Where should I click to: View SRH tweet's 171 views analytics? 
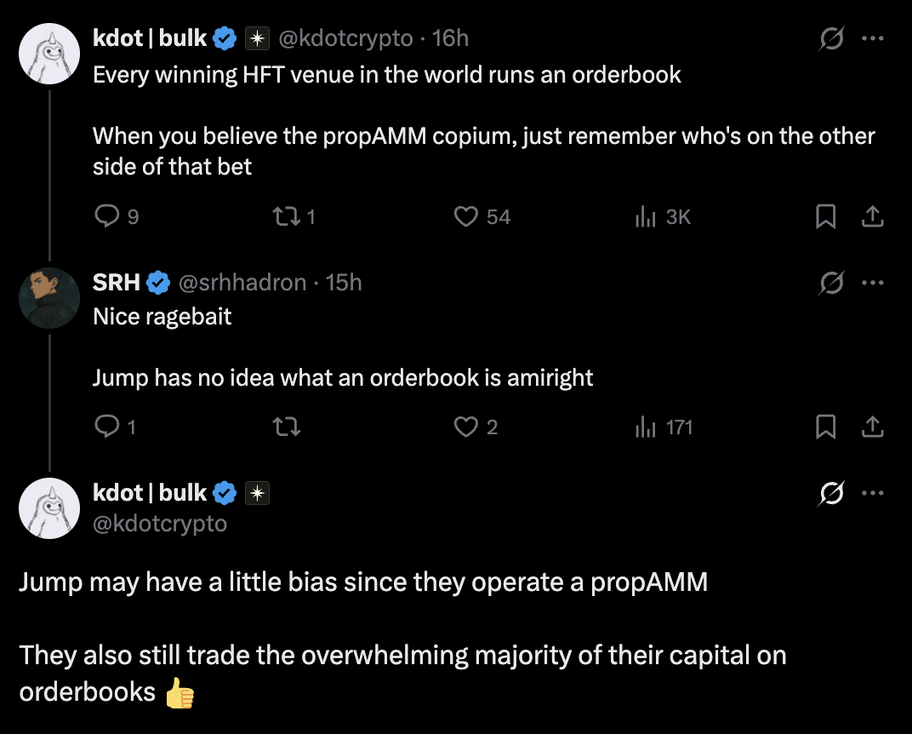644,427
